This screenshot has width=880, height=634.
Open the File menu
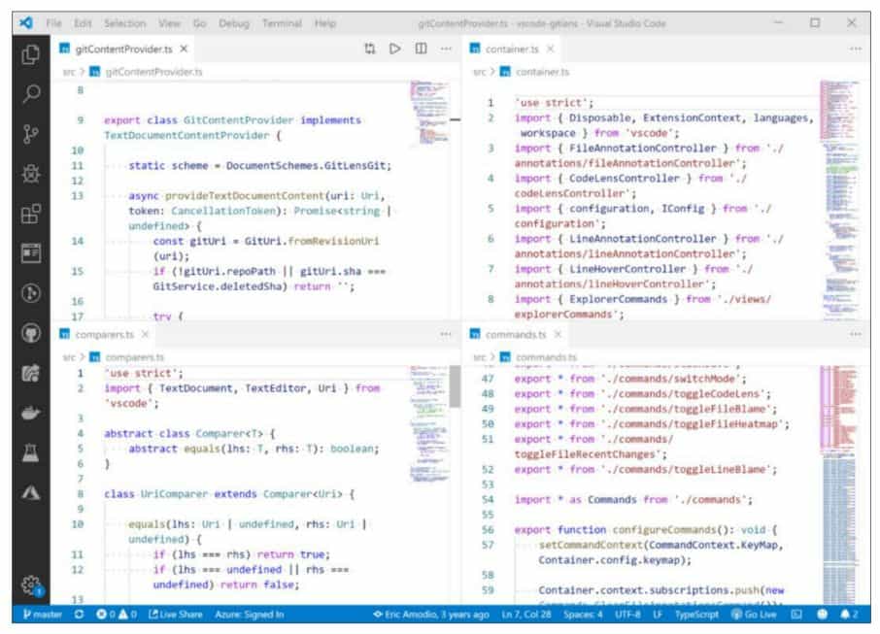[x=53, y=23]
